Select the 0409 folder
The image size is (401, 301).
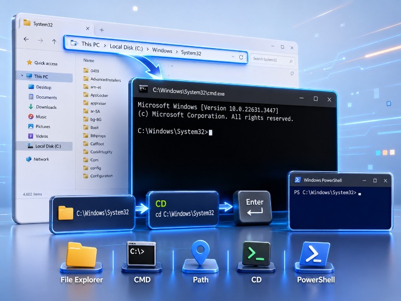(x=91, y=71)
